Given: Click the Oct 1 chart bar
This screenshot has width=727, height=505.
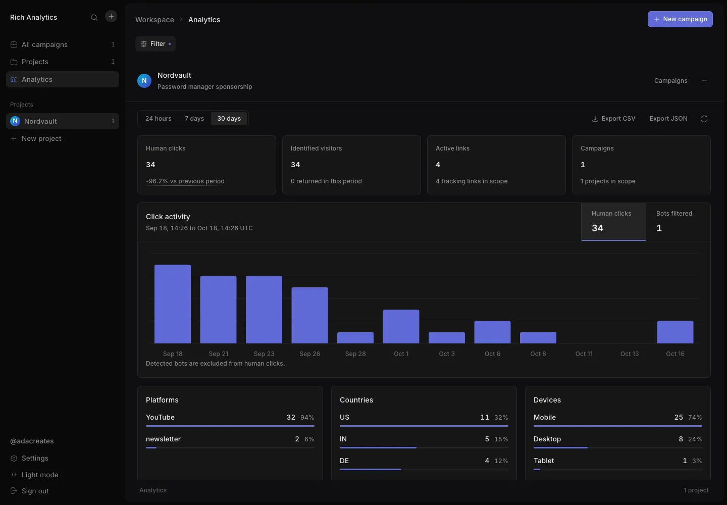Looking at the screenshot, I should click(401, 326).
